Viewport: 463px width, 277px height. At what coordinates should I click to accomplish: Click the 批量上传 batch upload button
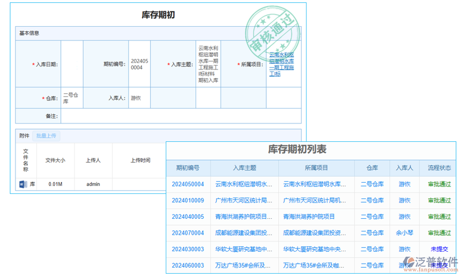(46, 135)
